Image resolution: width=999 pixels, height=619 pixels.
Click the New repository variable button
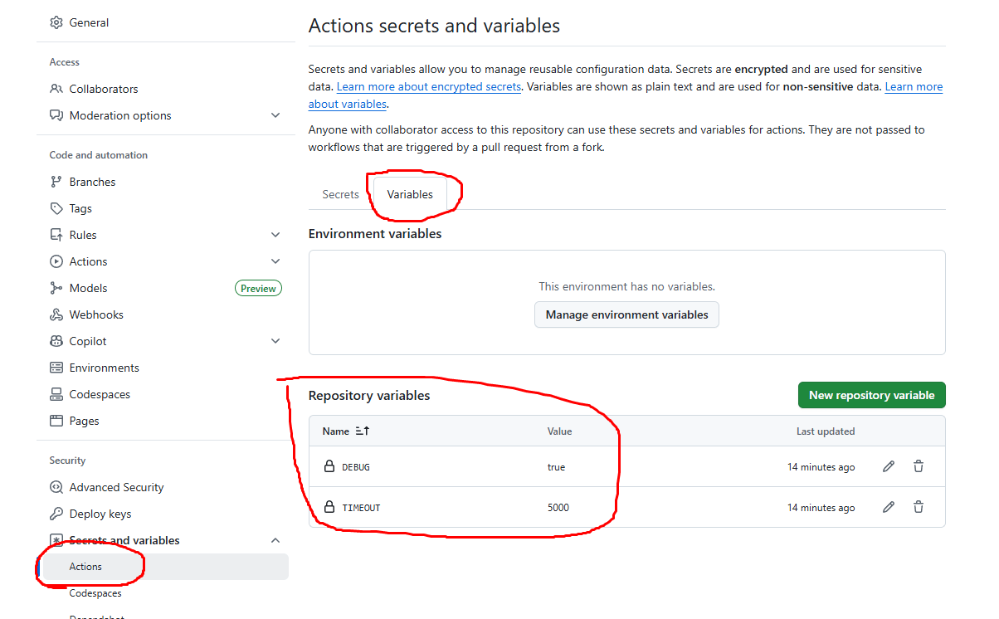pos(871,395)
